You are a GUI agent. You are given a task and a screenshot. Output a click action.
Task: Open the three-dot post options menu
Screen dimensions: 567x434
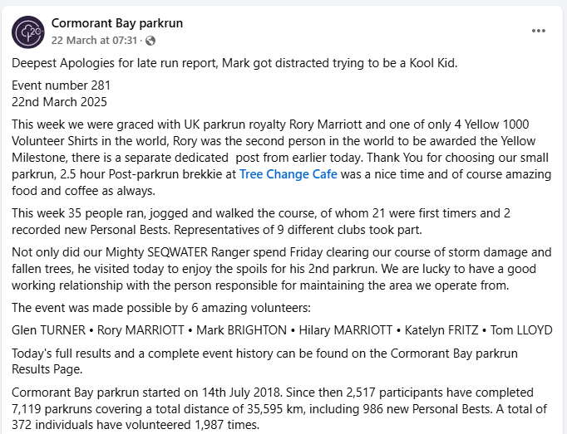[539, 32]
